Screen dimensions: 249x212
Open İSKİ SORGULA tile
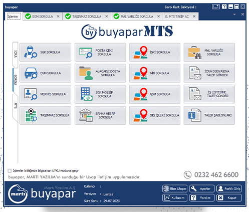coord(155,52)
